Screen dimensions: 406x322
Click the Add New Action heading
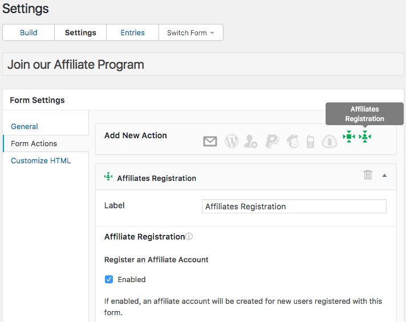click(135, 135)
